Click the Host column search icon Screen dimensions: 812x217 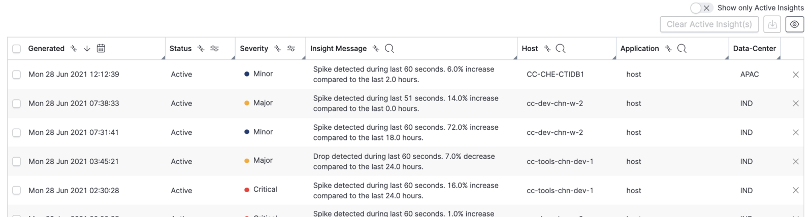tap(561, 48)
